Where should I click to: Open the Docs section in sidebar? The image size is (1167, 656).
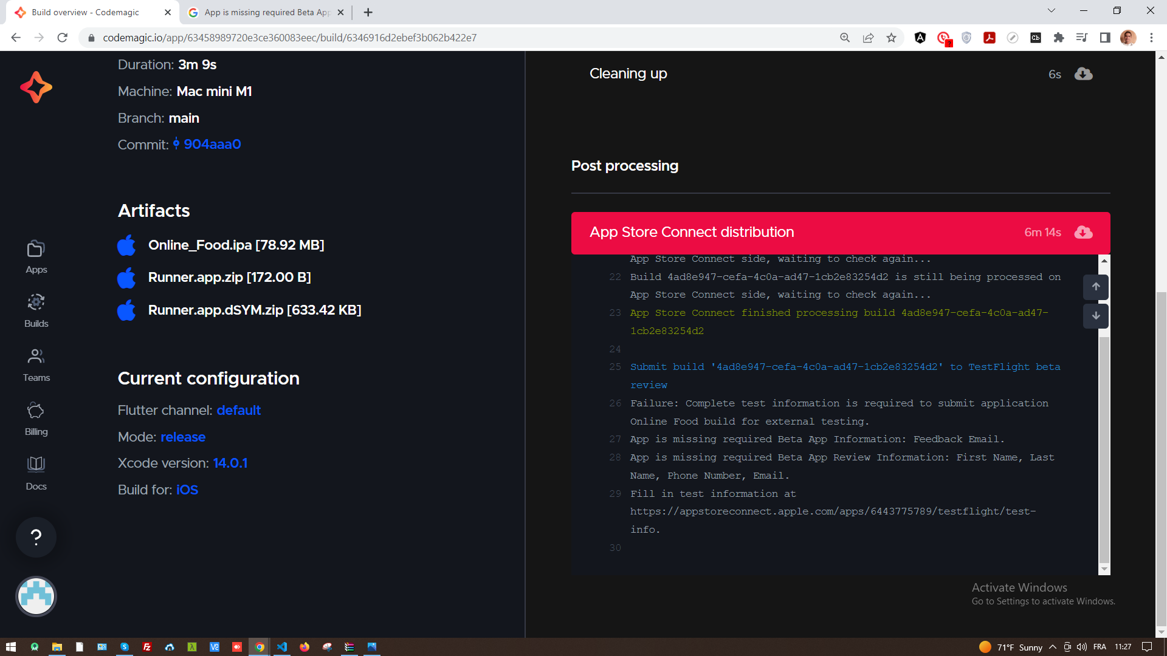pos(36,473)
